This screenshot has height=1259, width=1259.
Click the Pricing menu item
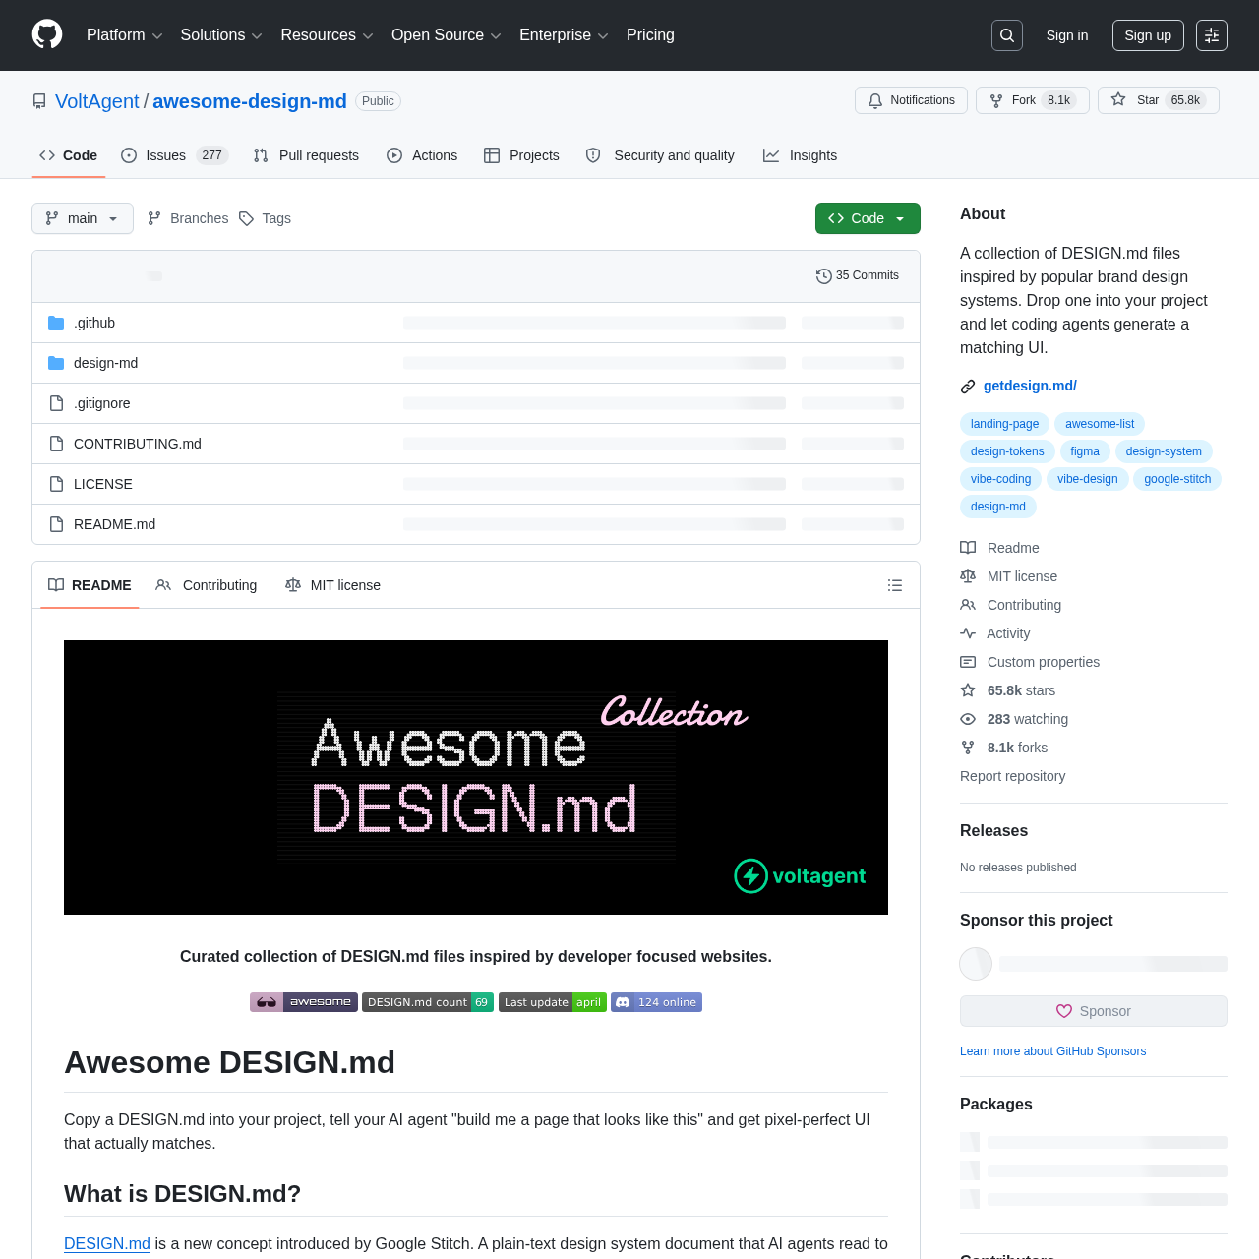coord(650,34)
